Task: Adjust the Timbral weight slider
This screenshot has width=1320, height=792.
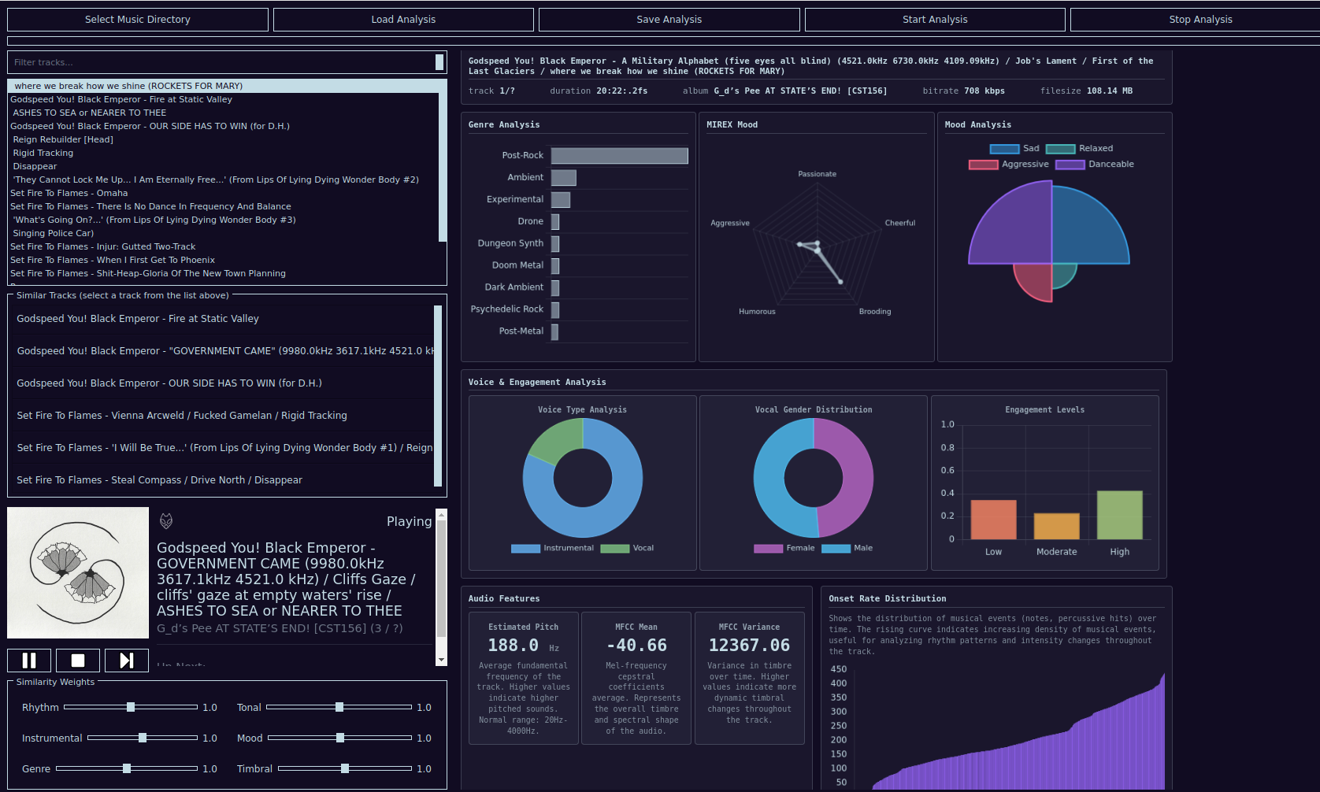Action: [345, 769]
